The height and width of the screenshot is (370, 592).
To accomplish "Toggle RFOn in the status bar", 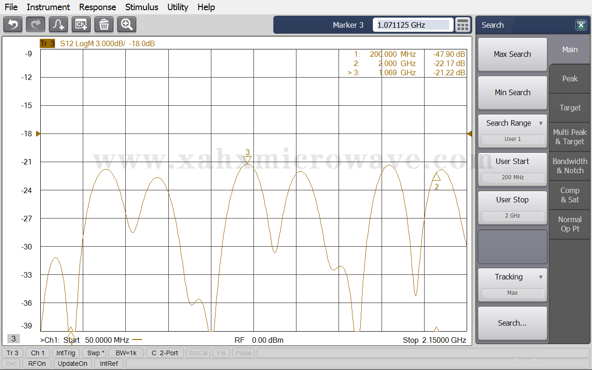I will [x=37, y=364].
